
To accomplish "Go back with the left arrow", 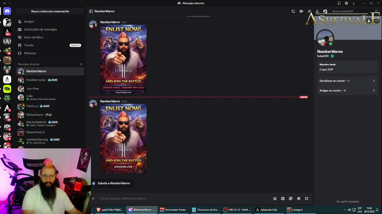I will (4, 3).
